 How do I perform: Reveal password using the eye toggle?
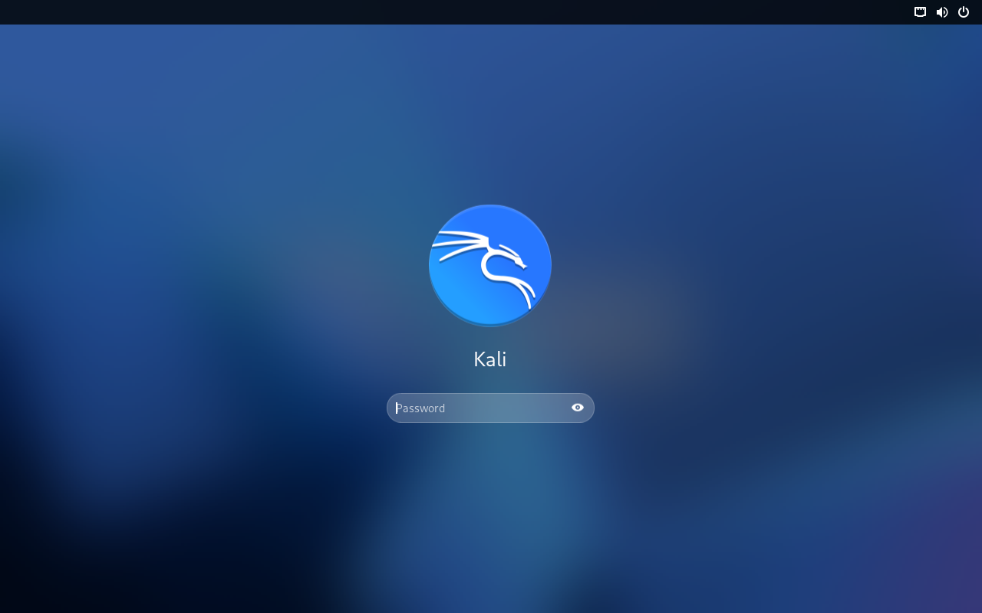coord(578,408)
